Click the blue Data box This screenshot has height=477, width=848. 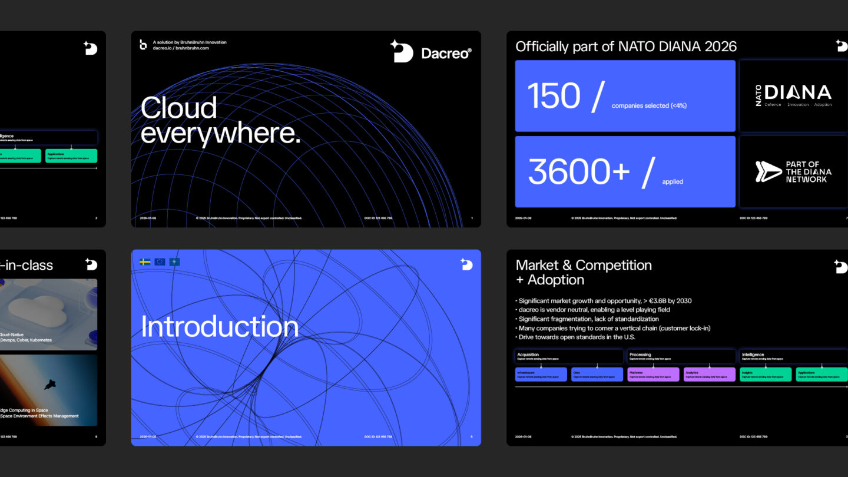coord(597,375)
